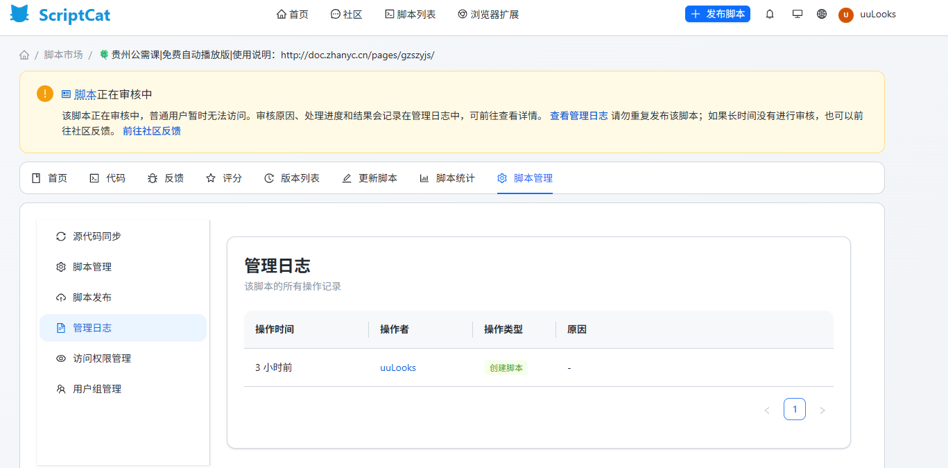Go to 首页 in top navigation

[x=293, y=14]
